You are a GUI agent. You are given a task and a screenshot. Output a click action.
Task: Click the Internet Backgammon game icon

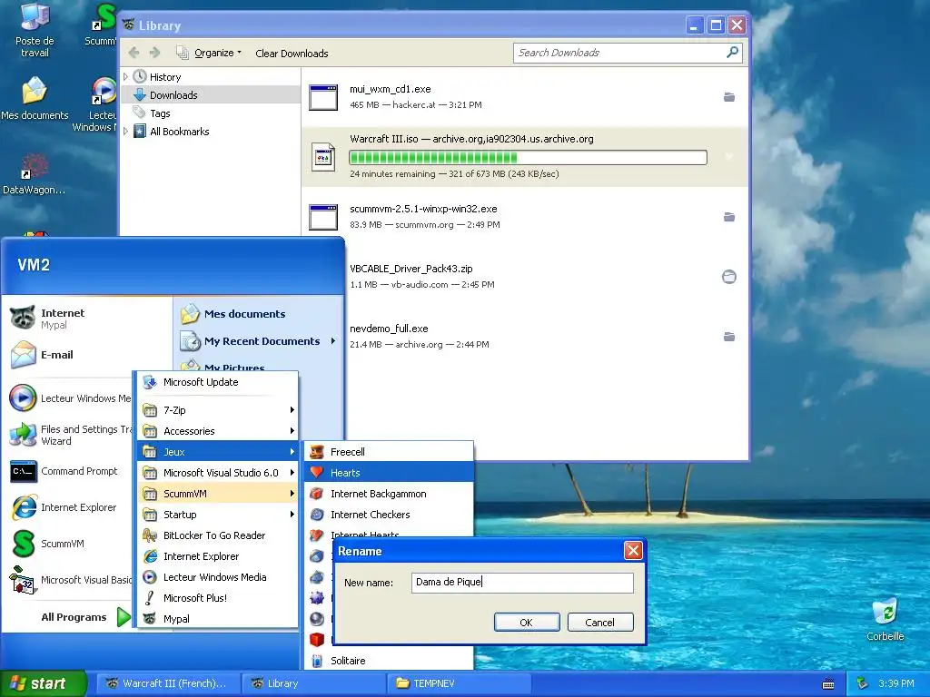point(317,494)
